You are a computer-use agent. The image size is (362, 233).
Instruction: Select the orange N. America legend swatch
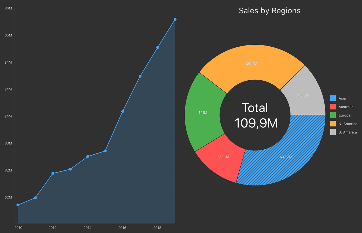point(333,124)
